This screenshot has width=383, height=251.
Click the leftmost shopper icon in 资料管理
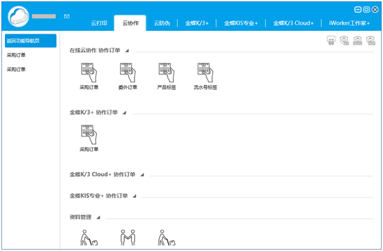(x=89, y=237)
